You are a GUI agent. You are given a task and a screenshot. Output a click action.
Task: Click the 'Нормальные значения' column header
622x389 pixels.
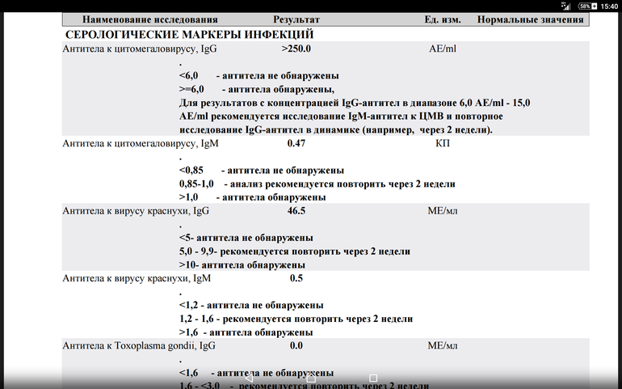pyautogui.click(x=530, y=19)
